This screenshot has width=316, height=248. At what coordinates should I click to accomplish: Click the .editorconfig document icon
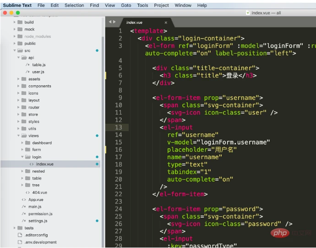(20, 235)
